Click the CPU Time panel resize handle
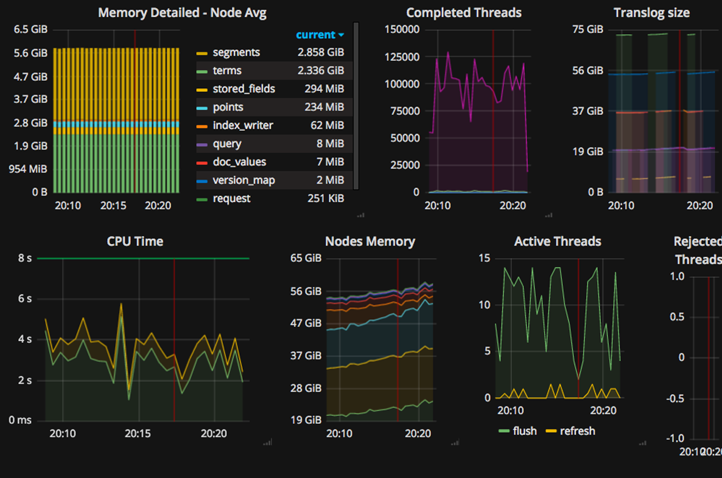The image size is (722, 478). pyautogui.click(x=267, y=443)
